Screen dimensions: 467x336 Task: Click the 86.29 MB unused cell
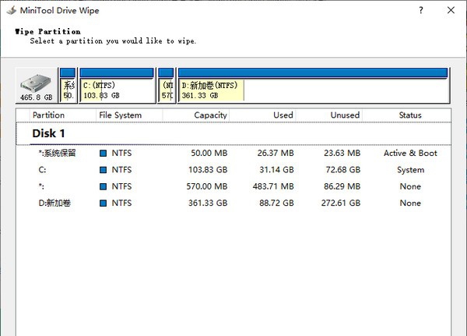point(342,187)
